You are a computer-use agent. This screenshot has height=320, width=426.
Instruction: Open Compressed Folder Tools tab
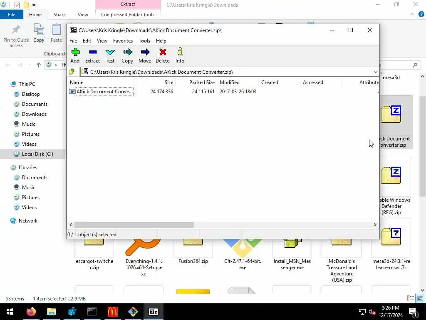(x=128, y=15)
